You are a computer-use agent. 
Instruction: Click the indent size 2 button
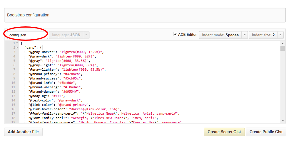coord(263,35)
